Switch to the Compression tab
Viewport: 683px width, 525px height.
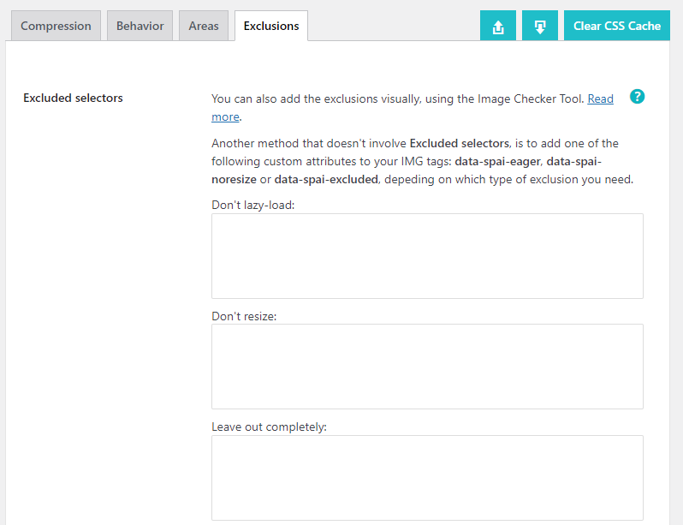pos(56,26)
